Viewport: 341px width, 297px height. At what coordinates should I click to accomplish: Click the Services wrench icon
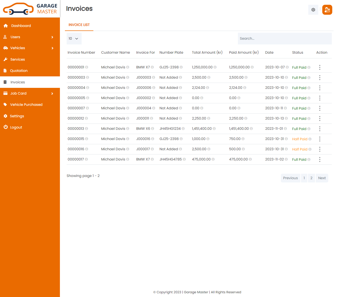[5, 59]
